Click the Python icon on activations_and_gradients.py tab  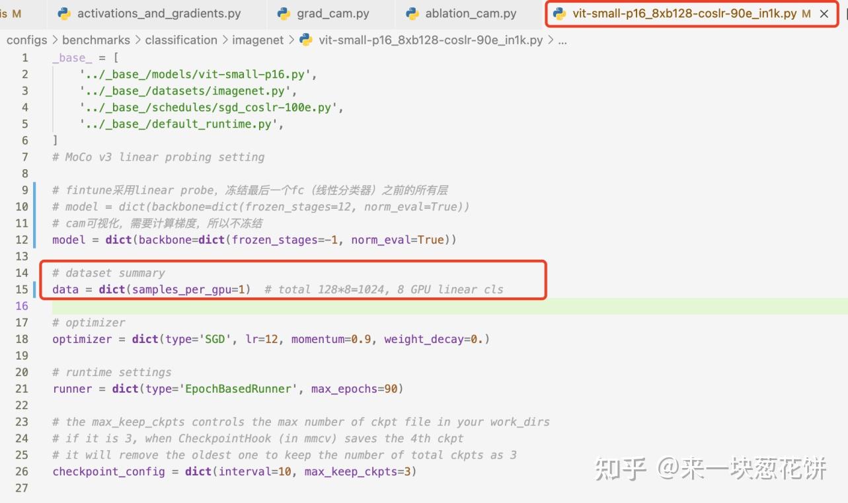tap(64, 13)
